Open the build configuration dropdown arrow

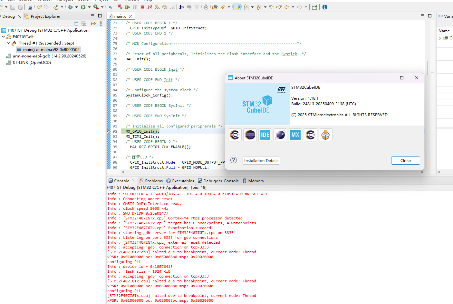62,7
